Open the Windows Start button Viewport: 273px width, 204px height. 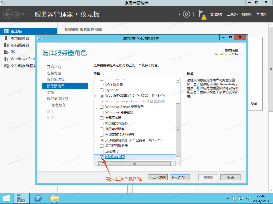6,198
